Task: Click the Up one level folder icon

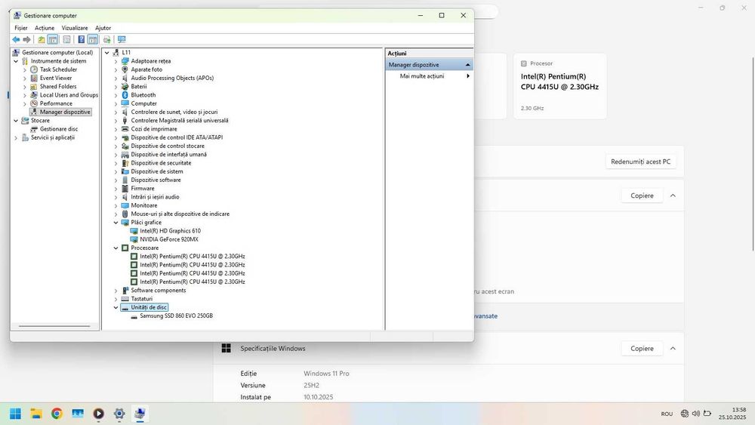Action: [42, 39]
